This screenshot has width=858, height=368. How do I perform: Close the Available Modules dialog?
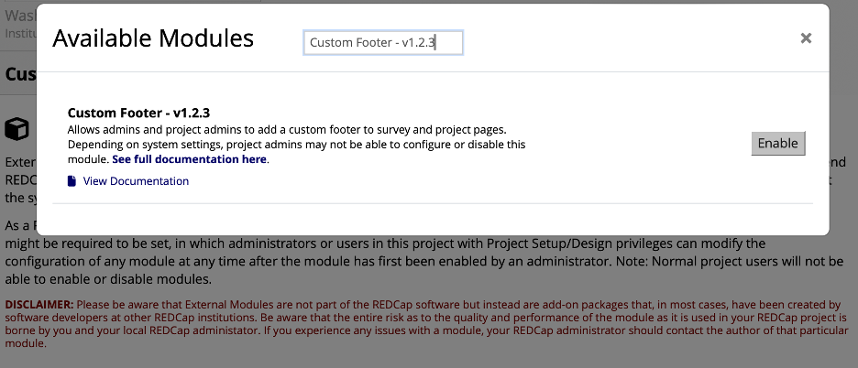[806, 38]
